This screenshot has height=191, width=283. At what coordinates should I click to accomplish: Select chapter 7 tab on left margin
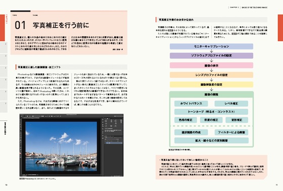4,107
